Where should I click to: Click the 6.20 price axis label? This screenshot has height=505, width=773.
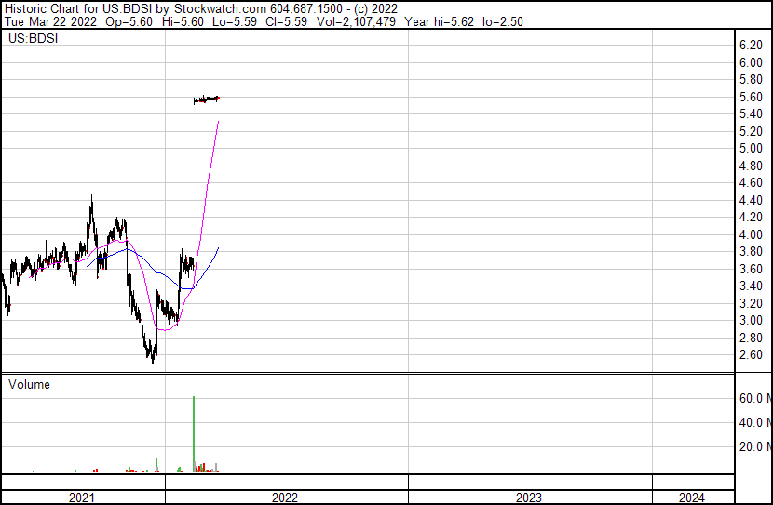pyautogui.click(x=751, y=45)
